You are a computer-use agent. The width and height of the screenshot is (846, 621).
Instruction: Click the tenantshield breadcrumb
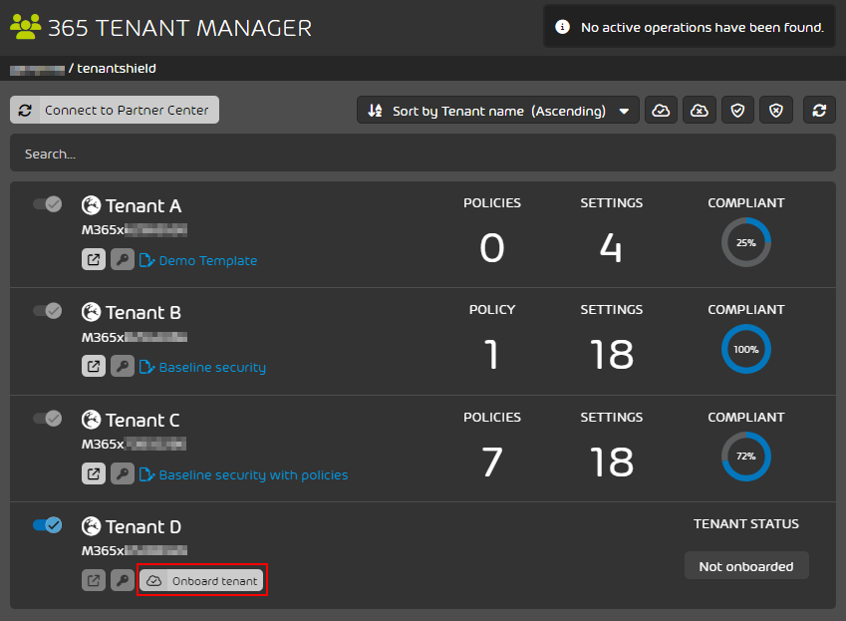(x=116, y=69)
